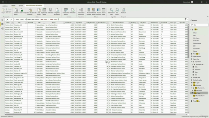Create a Nueva tabla
Screen dimensions: 209x118
coord(104,11)
